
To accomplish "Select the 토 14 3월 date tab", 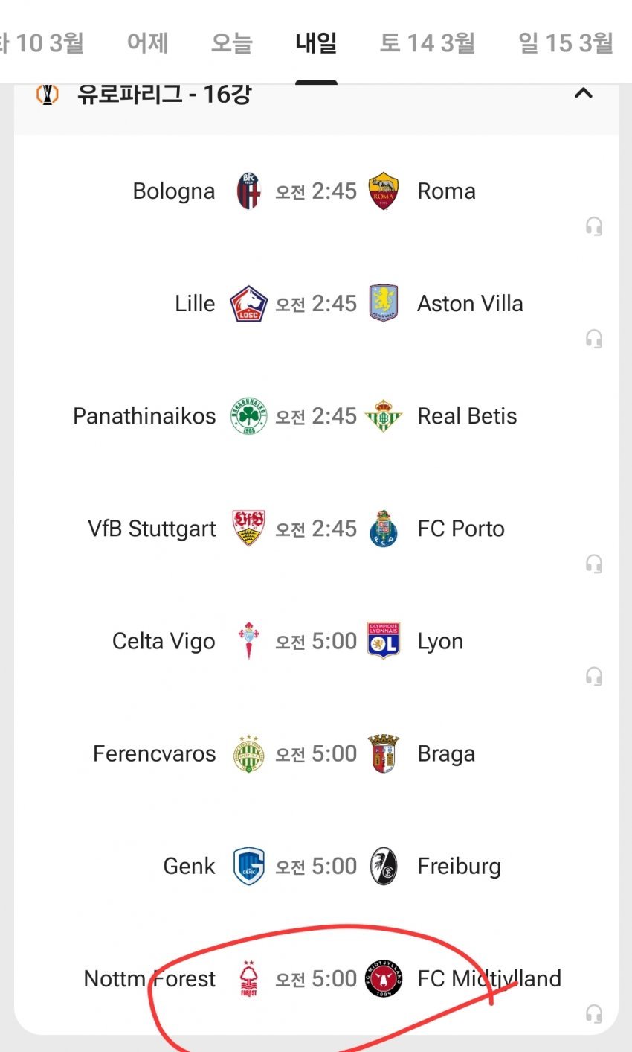I will (428, 43).
